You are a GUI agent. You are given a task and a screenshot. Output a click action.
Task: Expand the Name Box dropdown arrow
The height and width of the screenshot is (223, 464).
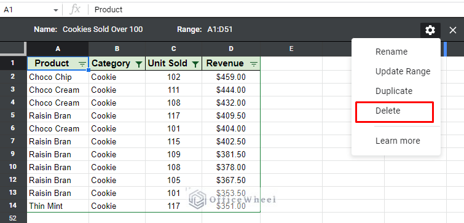56,10
